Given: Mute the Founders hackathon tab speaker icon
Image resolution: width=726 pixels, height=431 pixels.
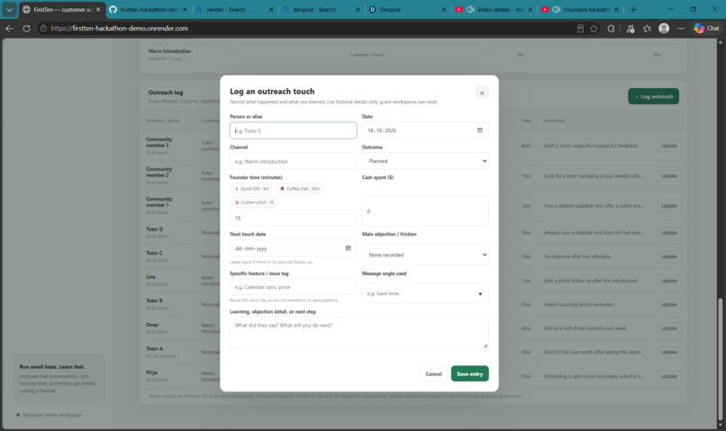Looking at the screenshot, I should point(556,9).
